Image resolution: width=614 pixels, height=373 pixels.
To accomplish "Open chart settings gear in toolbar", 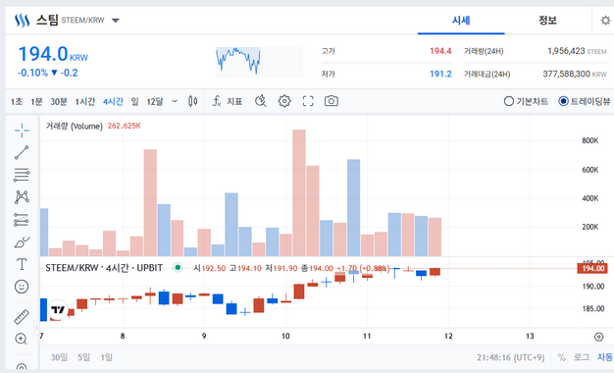I will [x=284, y=101].
